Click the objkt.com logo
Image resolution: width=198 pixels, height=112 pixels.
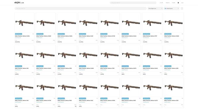[x=19, y=2]
